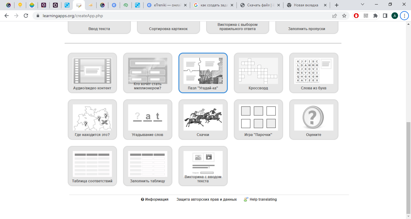This screenshot has height=219, width=411.
Task: Open the Кроссворд app template
Action: tap(258, 73)
